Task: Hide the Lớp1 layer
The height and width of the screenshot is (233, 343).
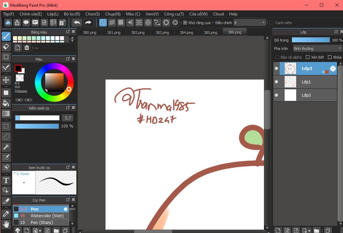Action: [276, 82]
